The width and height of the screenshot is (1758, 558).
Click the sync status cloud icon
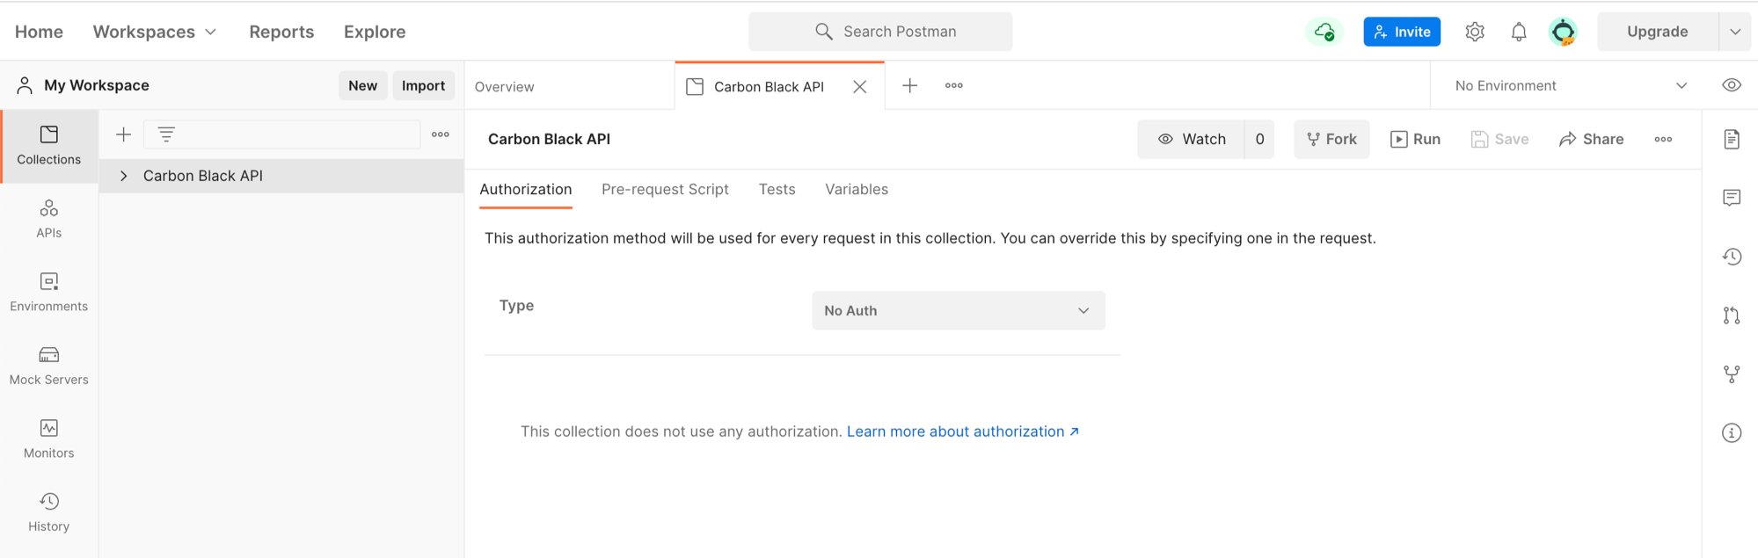coord(1324,33)
